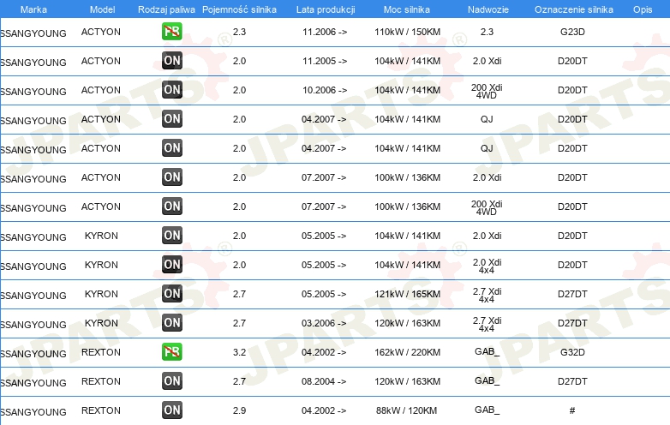
Task: Click power value 162kW / 220KM
Action: point(407,352)
